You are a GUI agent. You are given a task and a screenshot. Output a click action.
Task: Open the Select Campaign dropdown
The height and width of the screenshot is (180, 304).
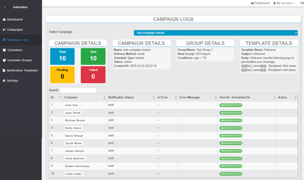click(x=216, y=33)
